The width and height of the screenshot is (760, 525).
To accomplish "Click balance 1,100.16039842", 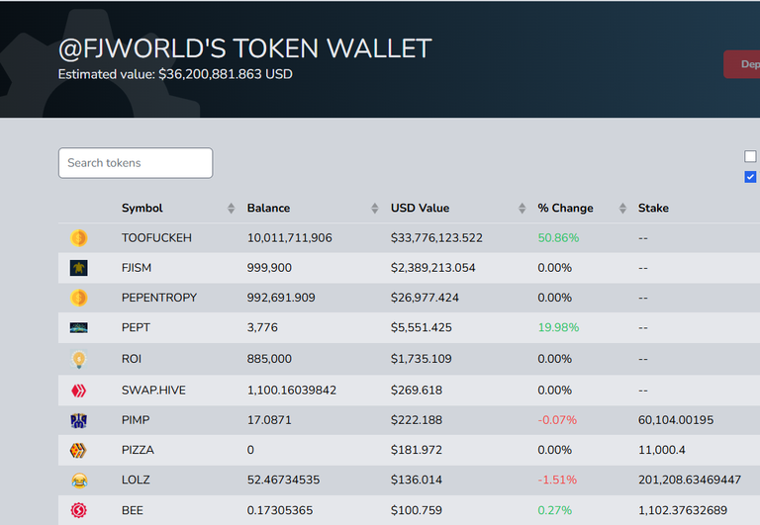I will coord(292,391).
